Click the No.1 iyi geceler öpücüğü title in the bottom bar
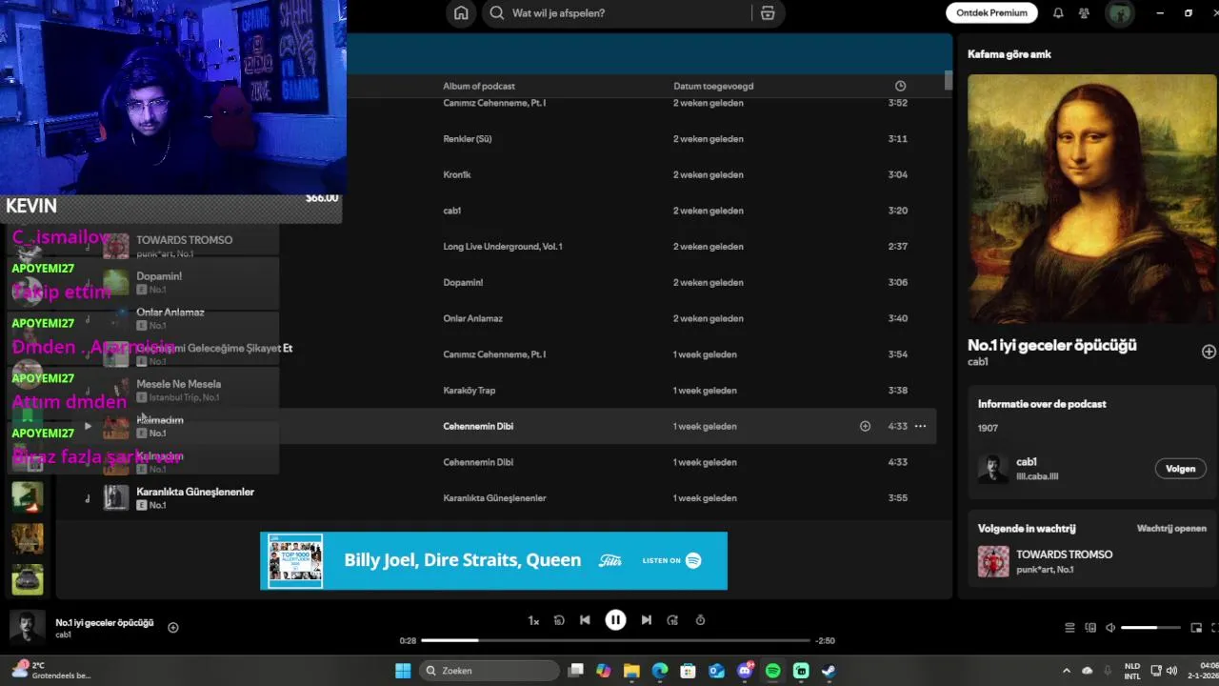 [x=105, y=622]
